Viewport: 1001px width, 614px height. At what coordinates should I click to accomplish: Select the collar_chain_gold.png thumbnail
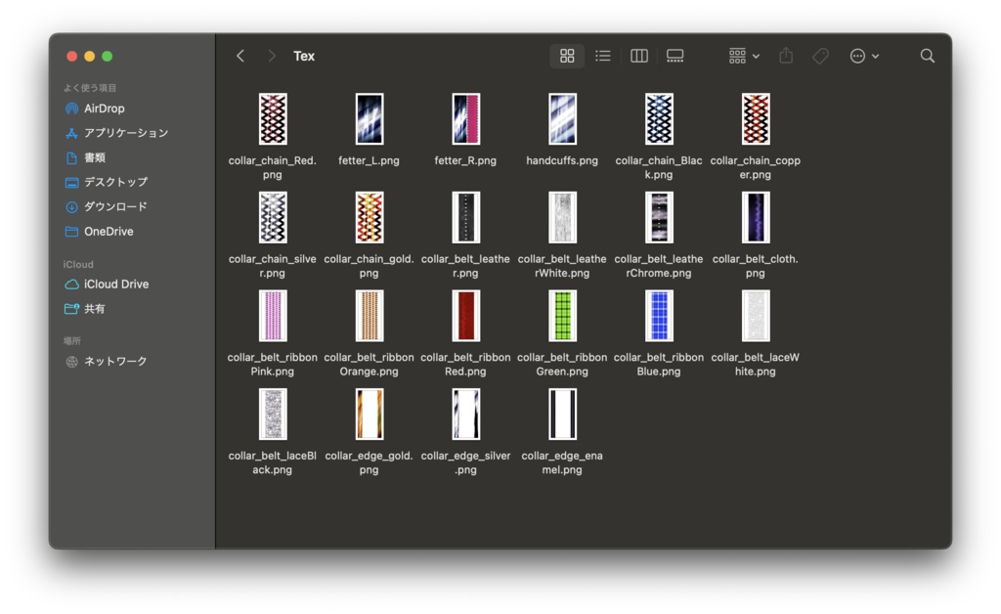[x=369, y=218]
